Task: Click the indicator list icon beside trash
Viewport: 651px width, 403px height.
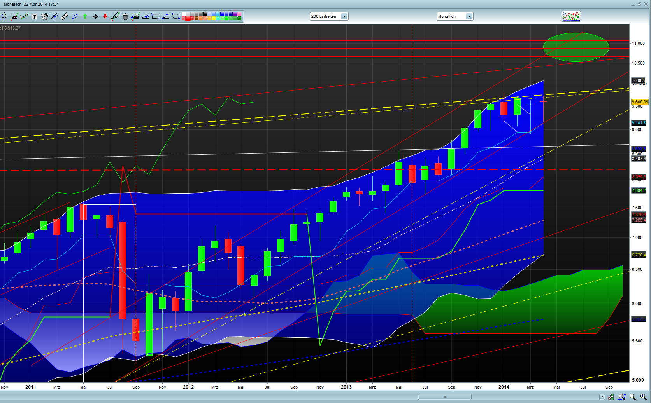Action: coord(135,16)
